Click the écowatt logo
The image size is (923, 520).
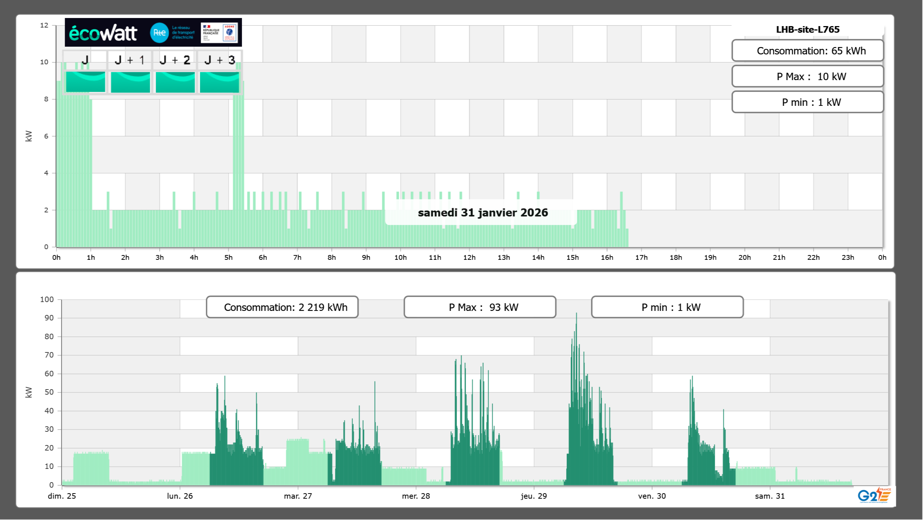tap(103, 33)
